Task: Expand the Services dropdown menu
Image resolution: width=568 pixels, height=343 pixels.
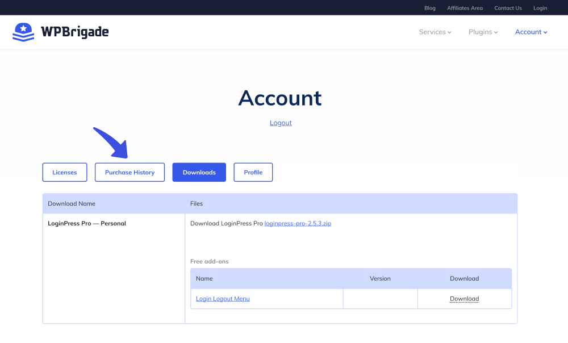Action: [435, 32]
